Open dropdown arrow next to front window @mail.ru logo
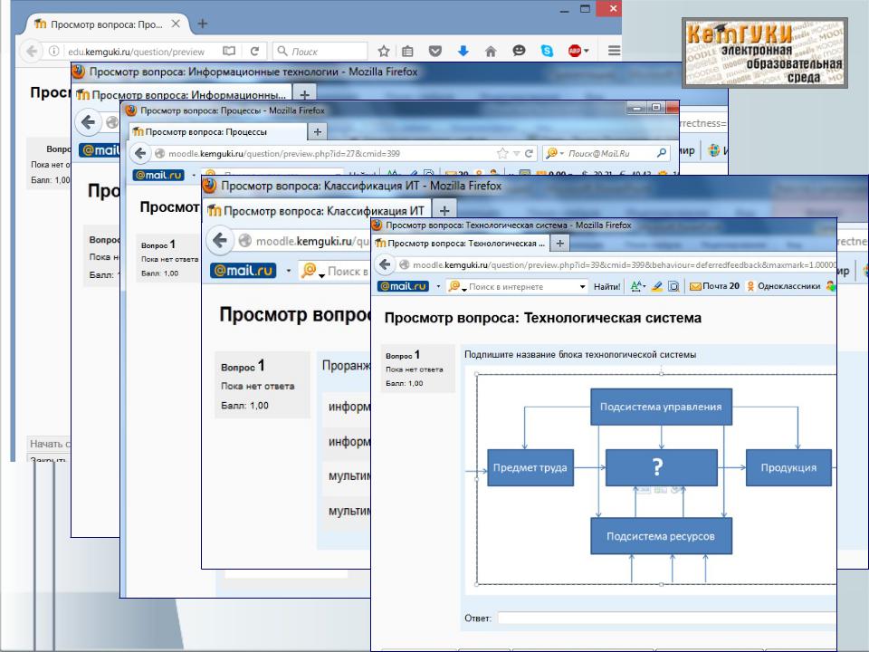The height and width of the screenshot is (652, 869). 438,287
